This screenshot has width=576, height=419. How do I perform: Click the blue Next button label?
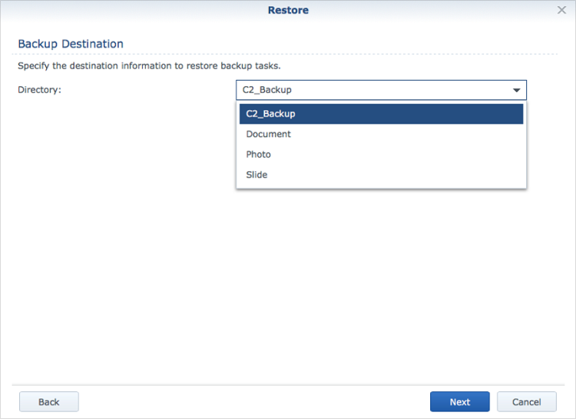point(460,402)
